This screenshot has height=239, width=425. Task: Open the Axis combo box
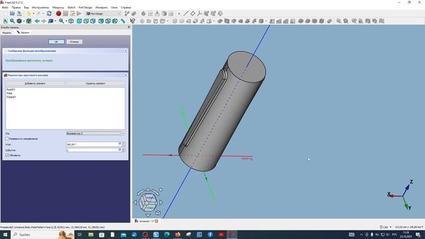(x=96, y=133)
